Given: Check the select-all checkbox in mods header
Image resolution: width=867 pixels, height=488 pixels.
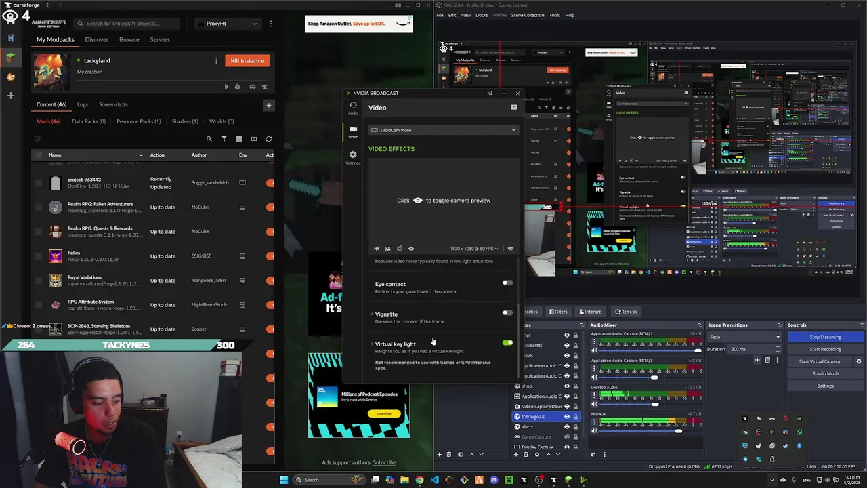Looking at the screenshot, I should click(38, 155).
